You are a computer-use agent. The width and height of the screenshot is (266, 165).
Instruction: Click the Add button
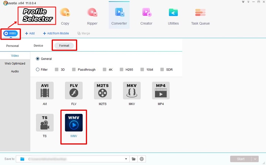pos(30,33)
